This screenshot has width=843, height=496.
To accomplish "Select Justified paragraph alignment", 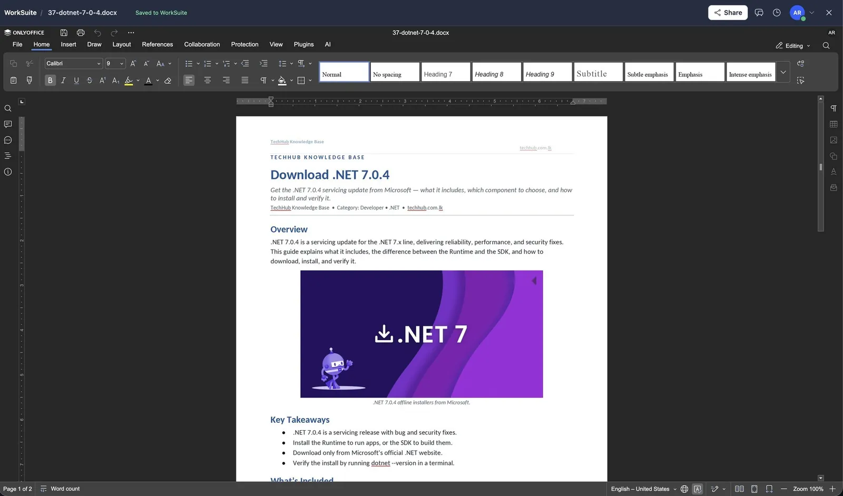I will click(x=245, y=81).
